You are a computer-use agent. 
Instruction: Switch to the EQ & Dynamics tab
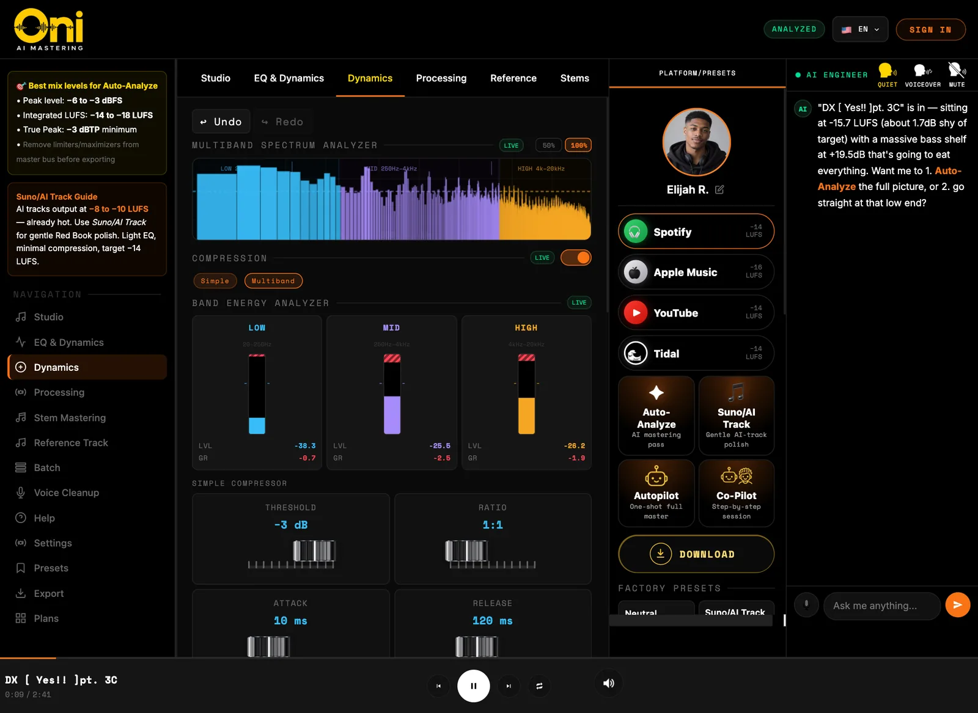[x=289, y=78]
